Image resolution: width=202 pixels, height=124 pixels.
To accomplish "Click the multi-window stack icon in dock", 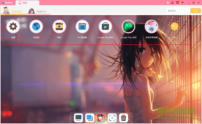I will click(90, 118).
